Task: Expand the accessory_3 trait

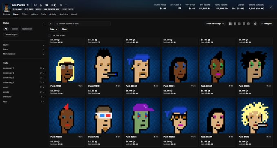Action: [x=24, y=78]
